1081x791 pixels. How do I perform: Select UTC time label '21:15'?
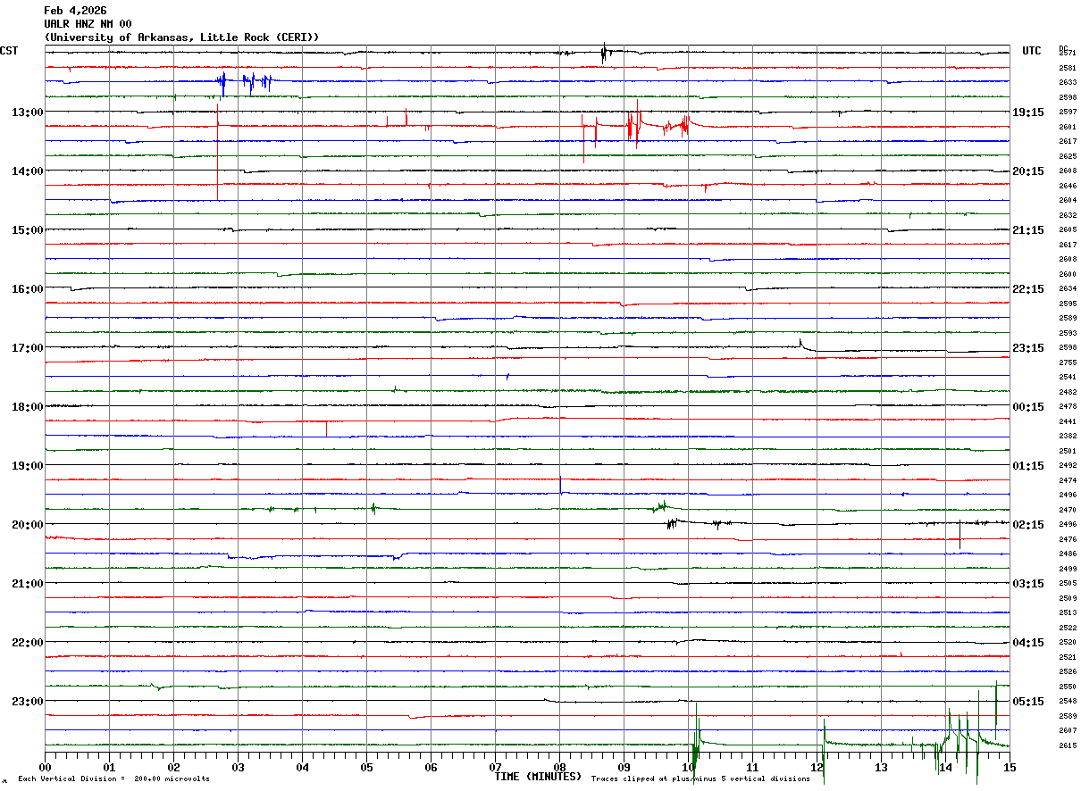[x=1028, y=230]
